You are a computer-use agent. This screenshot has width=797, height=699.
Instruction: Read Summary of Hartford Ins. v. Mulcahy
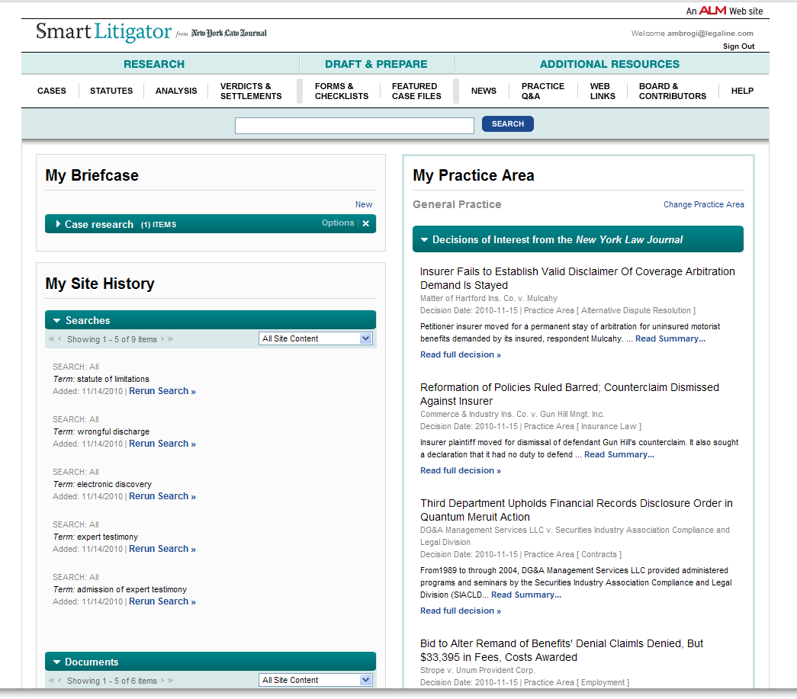pos(670,339)
